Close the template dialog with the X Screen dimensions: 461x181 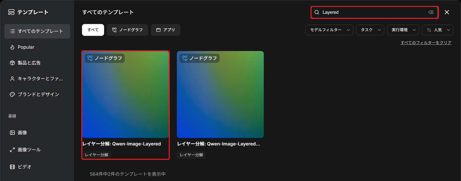coord(447,12)
